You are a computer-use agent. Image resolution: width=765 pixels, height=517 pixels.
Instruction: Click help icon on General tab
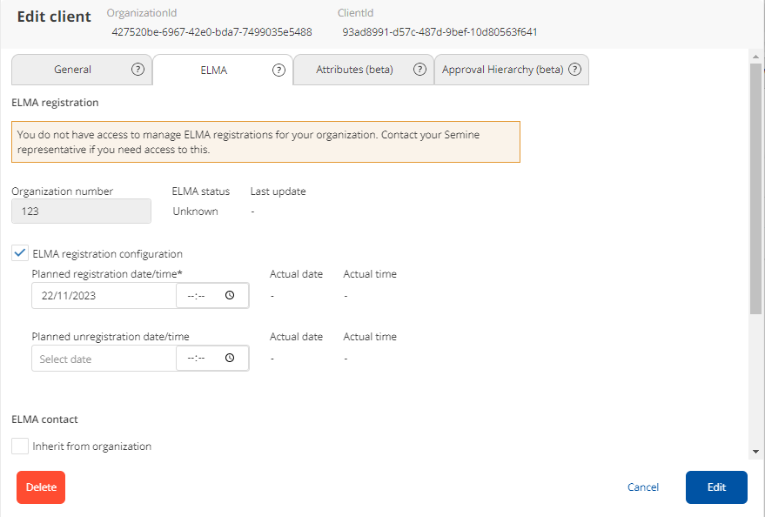coord(138,70)
